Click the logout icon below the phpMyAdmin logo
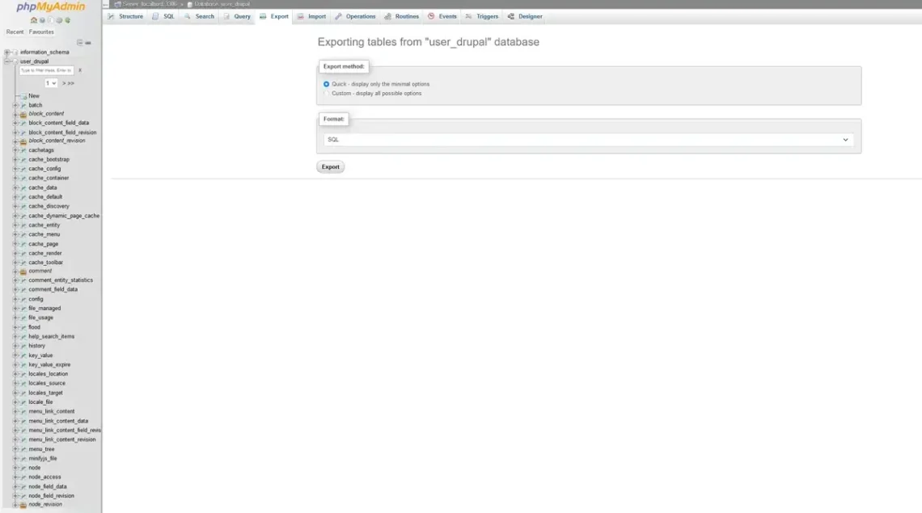Viewport: 922px width, 513px height. (42, 20)
